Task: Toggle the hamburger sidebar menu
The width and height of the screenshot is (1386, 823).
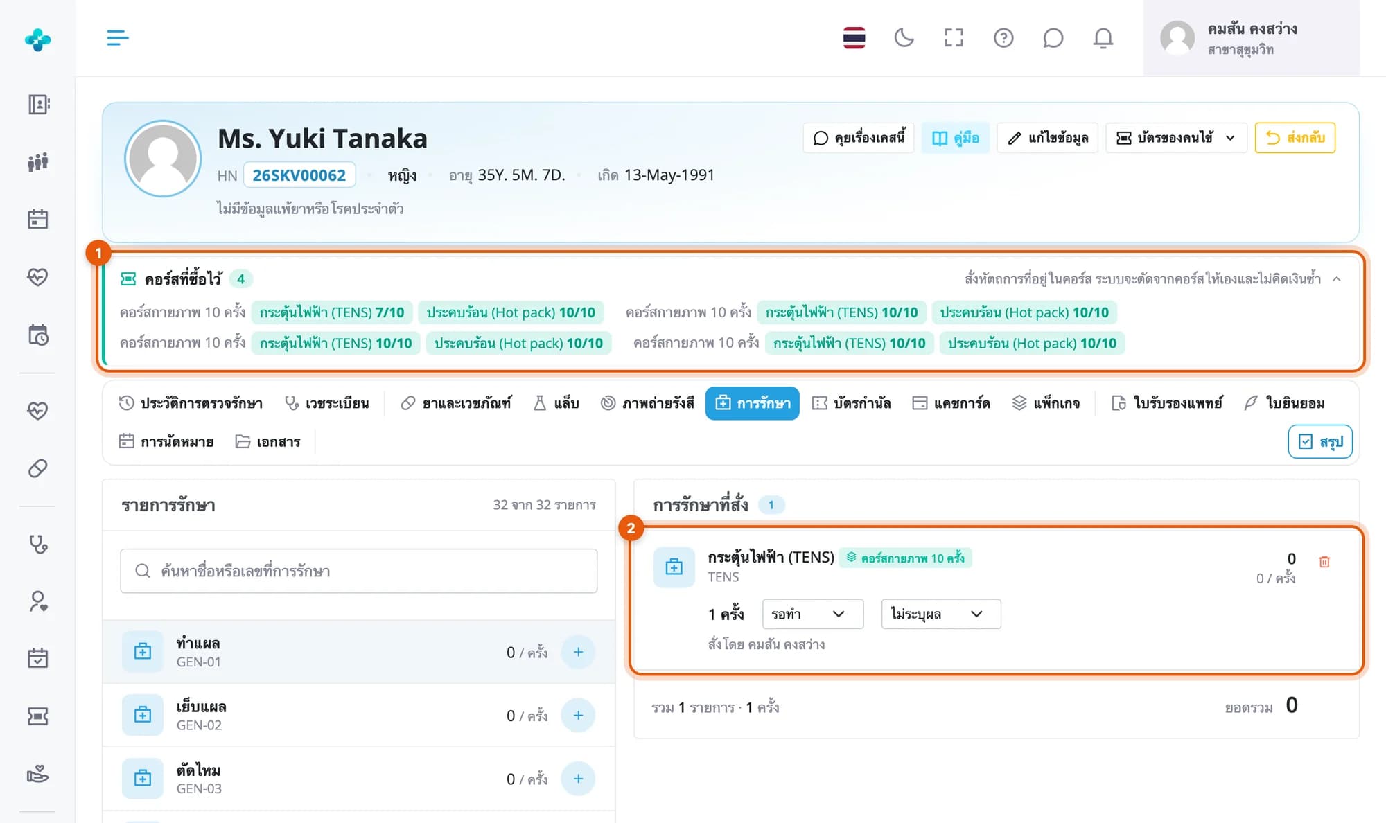Action: pyautogui.click(x=118, y=37)
